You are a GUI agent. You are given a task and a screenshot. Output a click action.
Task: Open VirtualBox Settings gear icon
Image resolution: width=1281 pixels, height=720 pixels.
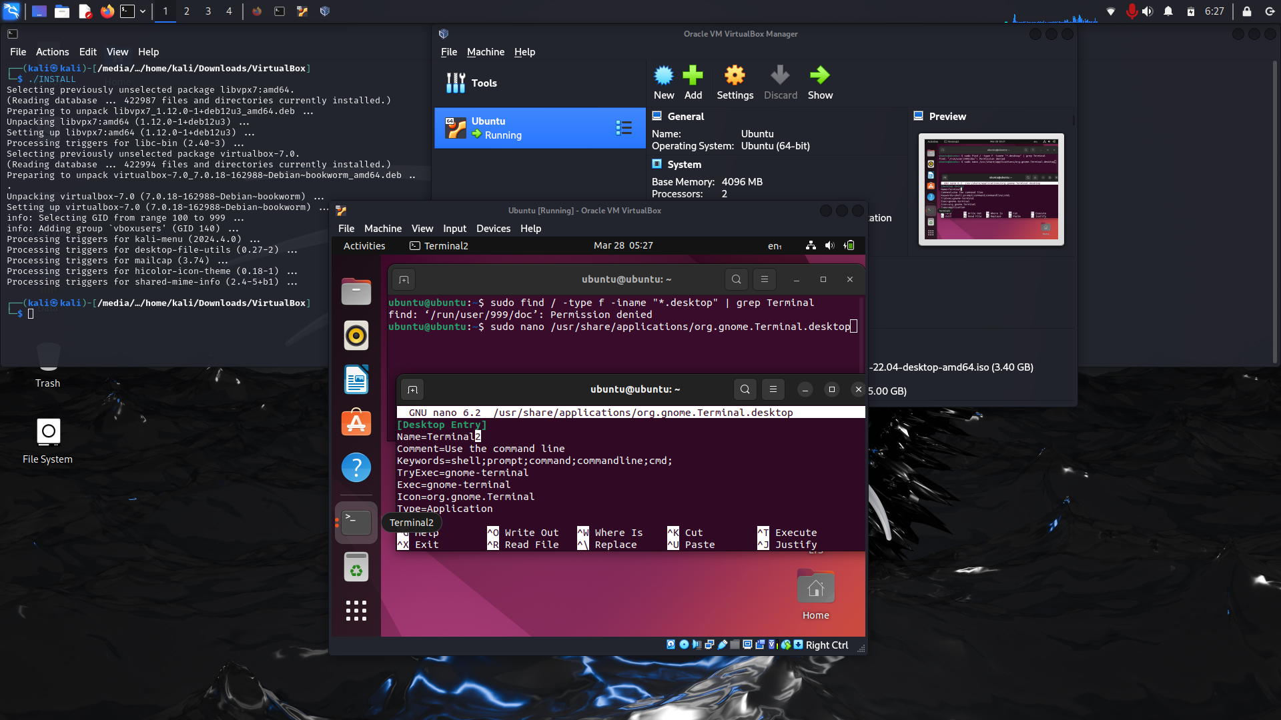735,76
